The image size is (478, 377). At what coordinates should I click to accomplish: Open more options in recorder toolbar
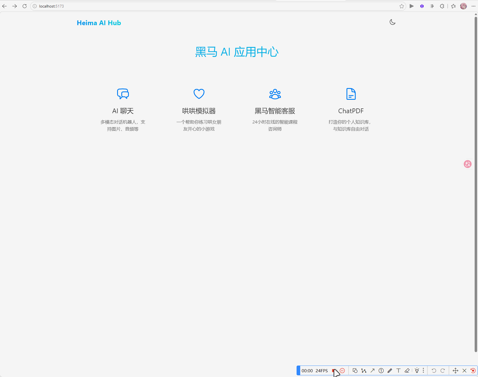point(423,371)
